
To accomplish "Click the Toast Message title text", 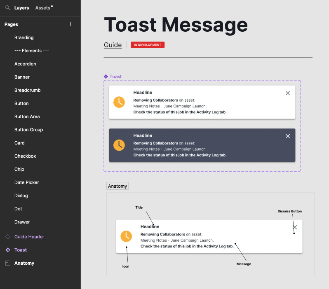I will click(x=176, y=25).
